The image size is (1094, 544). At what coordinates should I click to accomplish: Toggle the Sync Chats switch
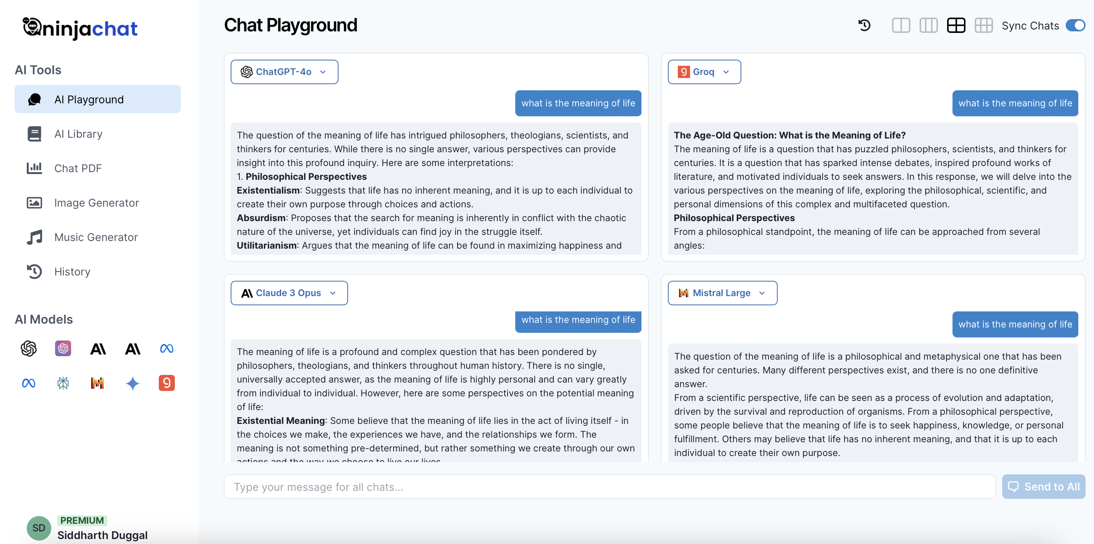click(x=1075, y=26)
